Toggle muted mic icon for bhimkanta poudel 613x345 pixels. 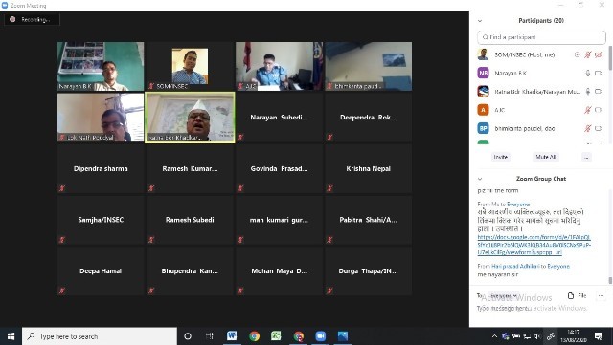coord(587,128)
